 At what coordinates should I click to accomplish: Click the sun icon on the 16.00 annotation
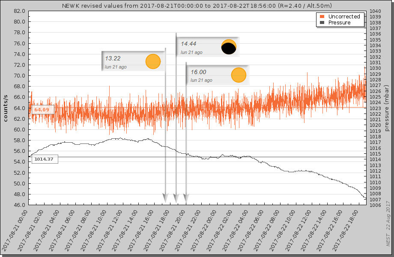(x=239, y=75)
